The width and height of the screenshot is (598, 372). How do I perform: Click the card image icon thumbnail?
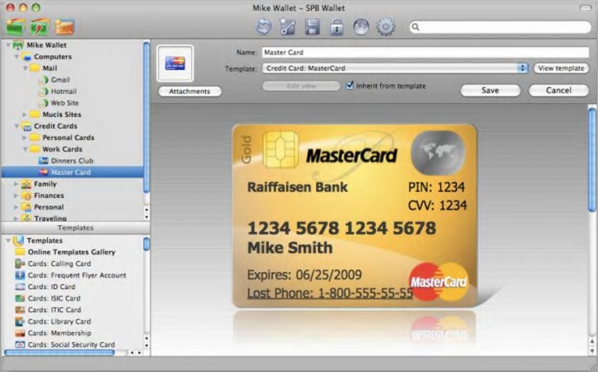tap(175, 63)
